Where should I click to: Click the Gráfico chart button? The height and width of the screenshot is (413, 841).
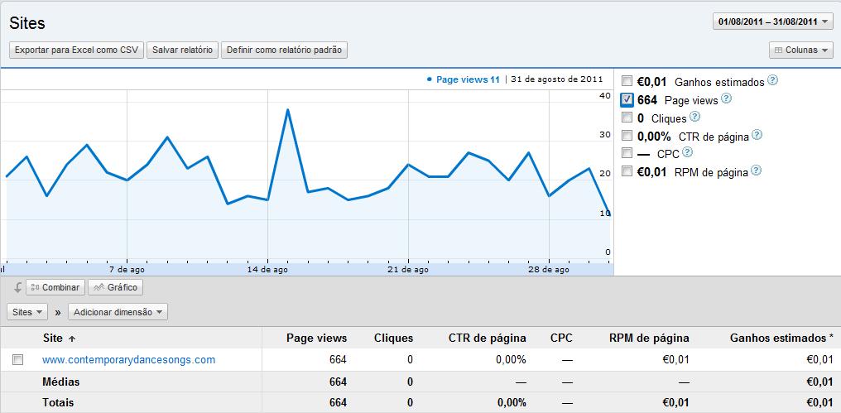coord(115,287)
